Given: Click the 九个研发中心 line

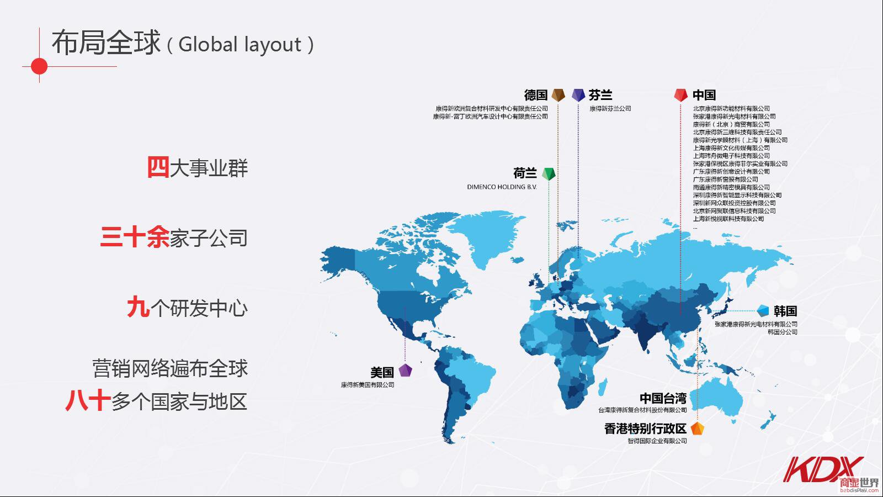Looking at the screenshot, I should coord(187,308).
